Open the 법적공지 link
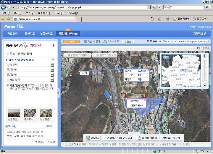Screen dimensions: 213x154 pyautogui.click(x=40, y=142)
